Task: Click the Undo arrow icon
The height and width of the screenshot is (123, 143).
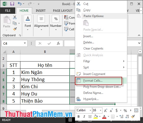Action: 20,4
